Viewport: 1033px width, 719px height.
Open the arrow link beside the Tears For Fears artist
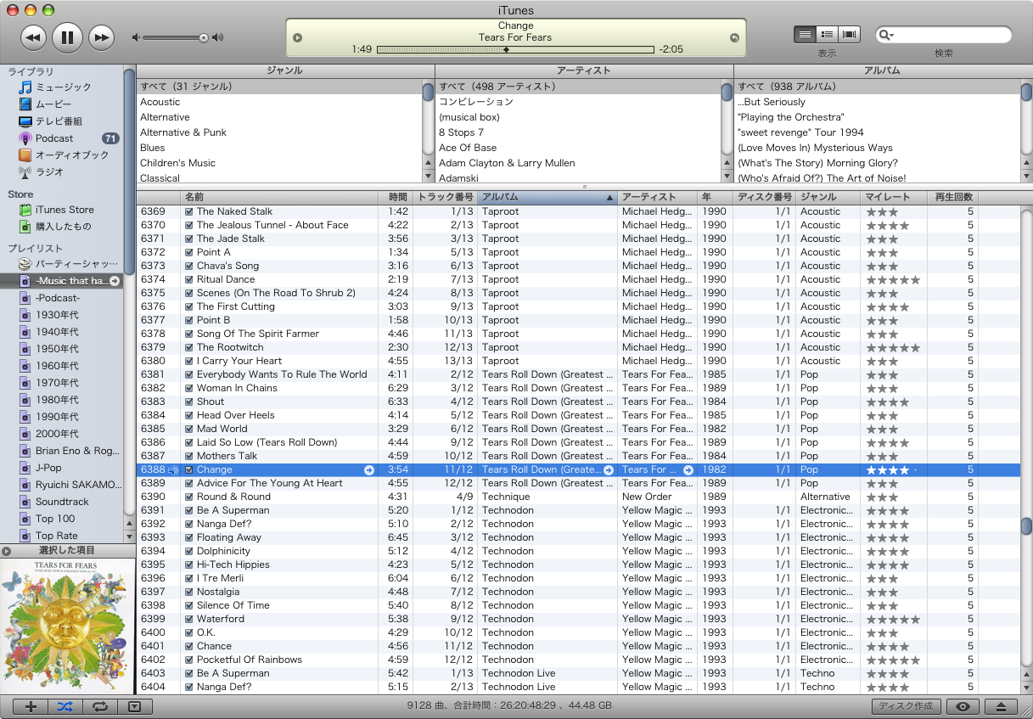(x=688, y=469)
